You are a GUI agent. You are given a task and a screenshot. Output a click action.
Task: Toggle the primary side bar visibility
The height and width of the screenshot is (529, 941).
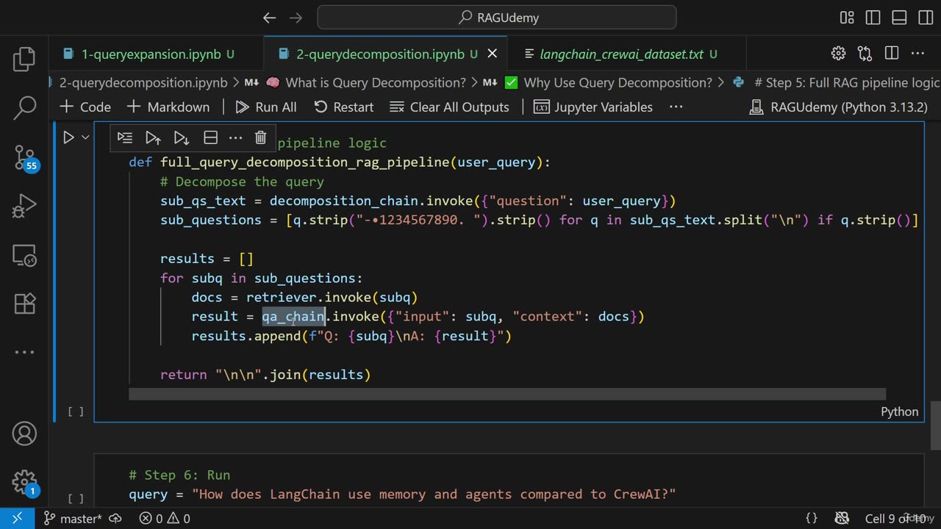tap(873, 18)
